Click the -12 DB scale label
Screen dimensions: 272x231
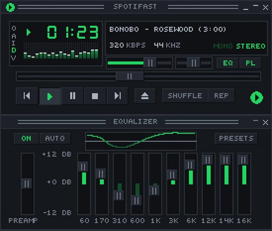point(57,213)
